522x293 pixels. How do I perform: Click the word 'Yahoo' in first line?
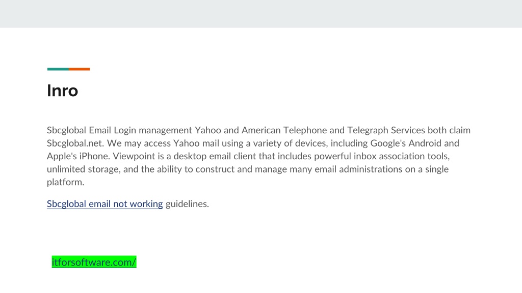pyautogui.click(x=208, y=130)
